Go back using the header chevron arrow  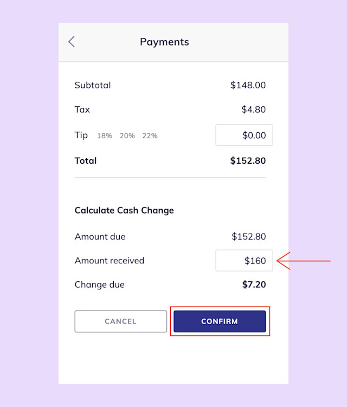point(72,42)
